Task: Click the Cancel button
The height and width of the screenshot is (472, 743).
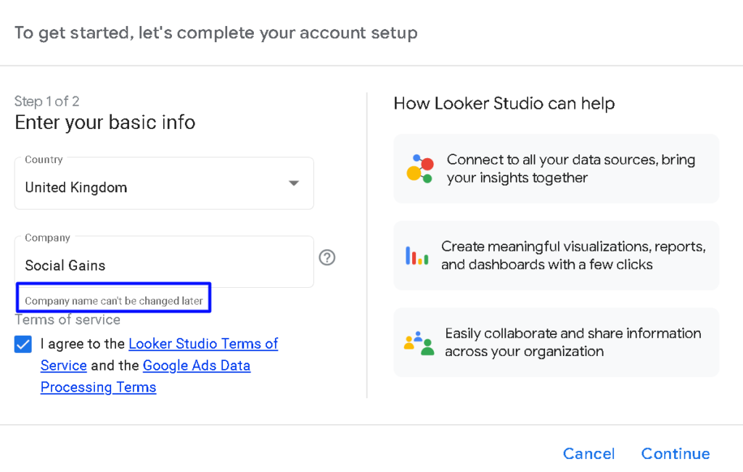Action: pyautogui.click(x=588, y=454)
